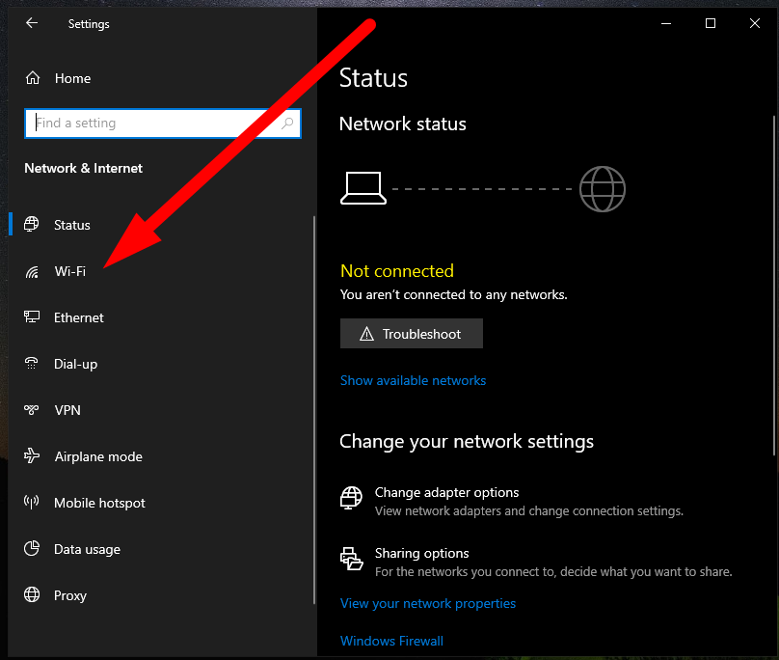Image resolution: width=779 pixels, height=660 pixels.
Task: Close the Settings window
Action: click(x=755, y=23)
